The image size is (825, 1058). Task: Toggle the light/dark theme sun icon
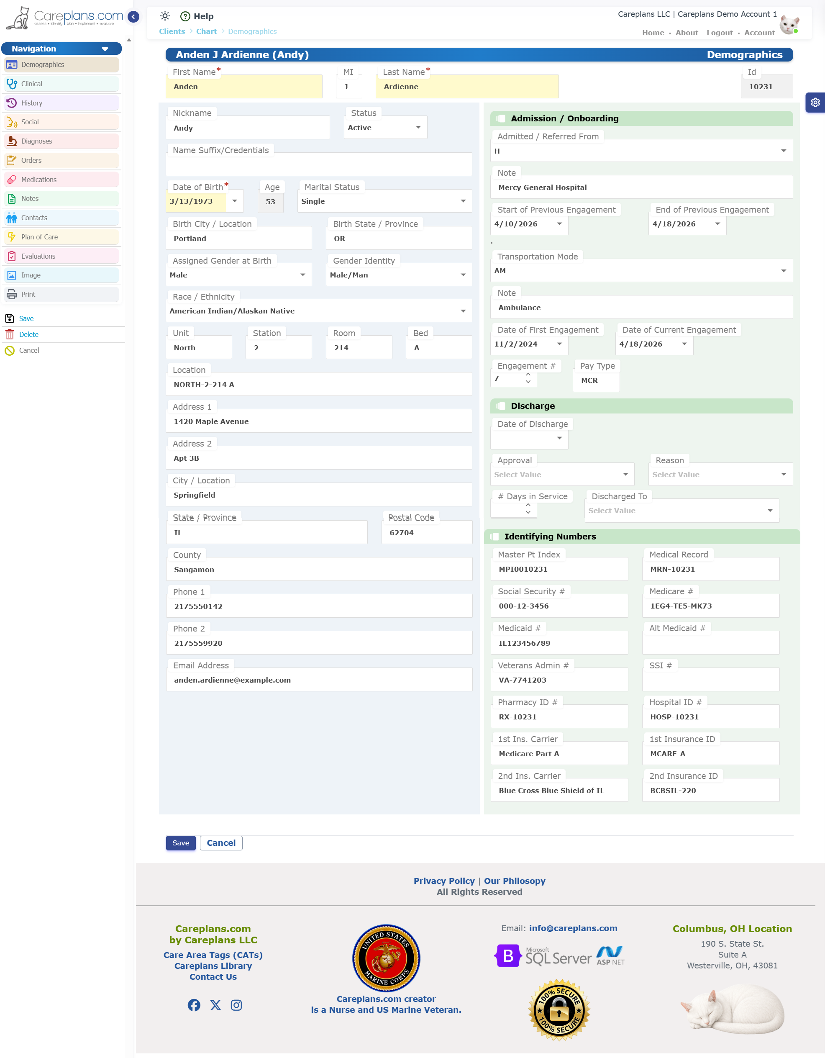(x=165, y=16)
